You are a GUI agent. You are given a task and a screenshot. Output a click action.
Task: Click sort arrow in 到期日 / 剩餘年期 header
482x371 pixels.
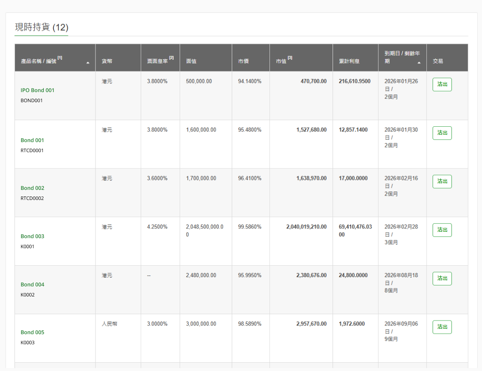point(419,63)
